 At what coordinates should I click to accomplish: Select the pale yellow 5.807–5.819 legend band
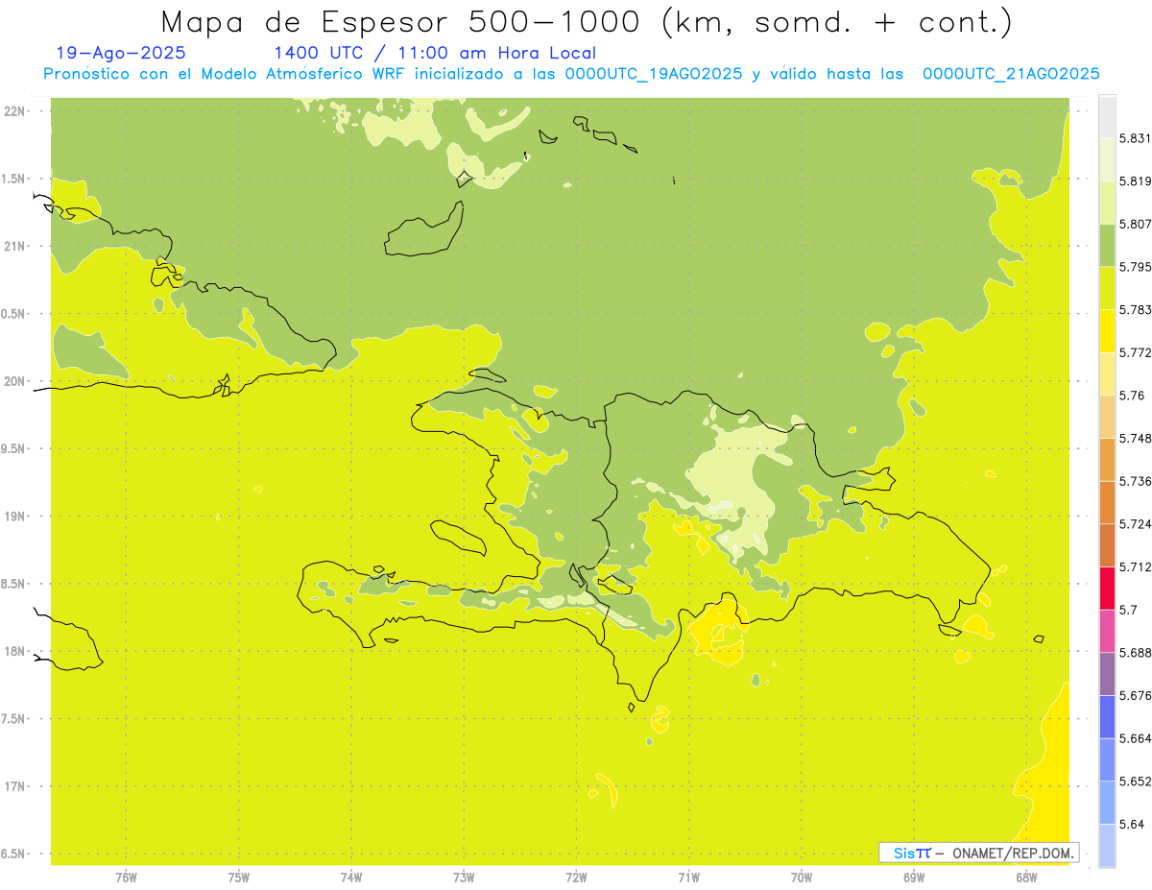(1107, 202)
